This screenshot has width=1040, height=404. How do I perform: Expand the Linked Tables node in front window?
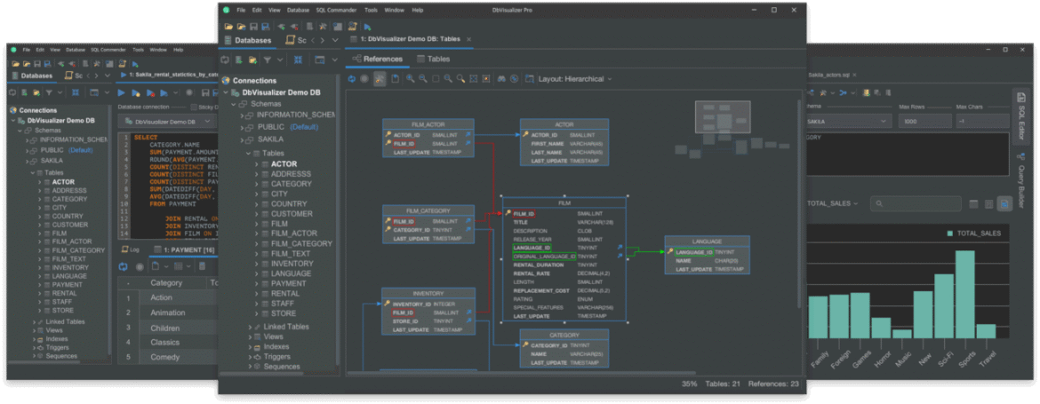pos(250,327)
